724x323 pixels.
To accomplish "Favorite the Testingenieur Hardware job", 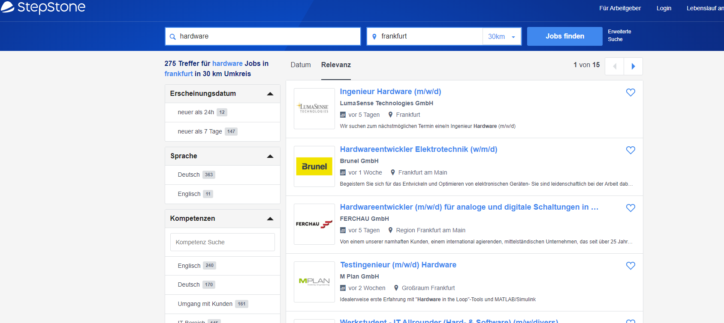I will tap(630, 266).
